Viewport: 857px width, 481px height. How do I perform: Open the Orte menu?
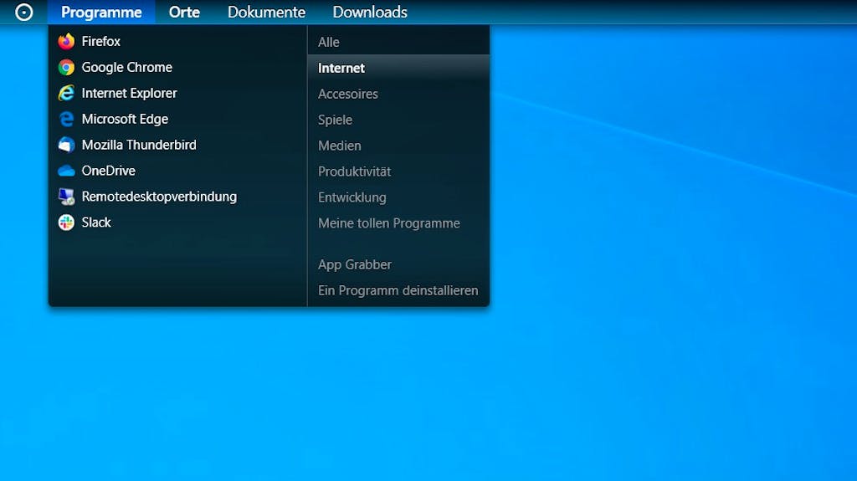click(x=184, y=12)
